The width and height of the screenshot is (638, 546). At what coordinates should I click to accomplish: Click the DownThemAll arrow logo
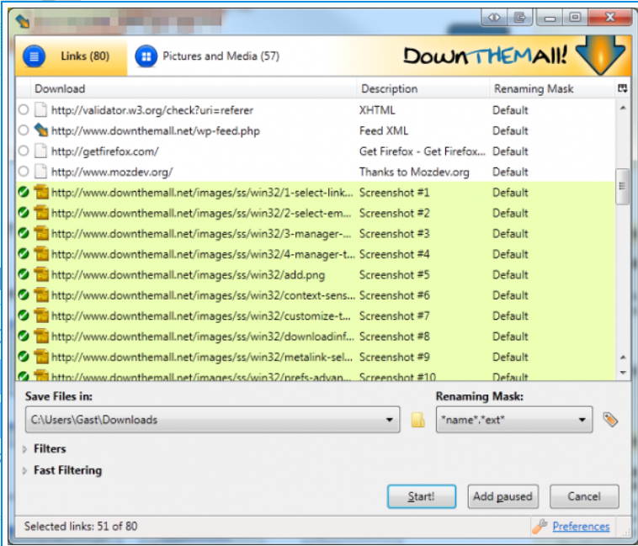pos(601,54)
